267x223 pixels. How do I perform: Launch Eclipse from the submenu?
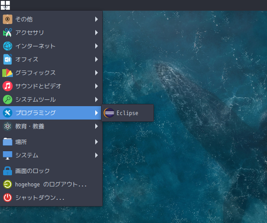click(128, 113)
